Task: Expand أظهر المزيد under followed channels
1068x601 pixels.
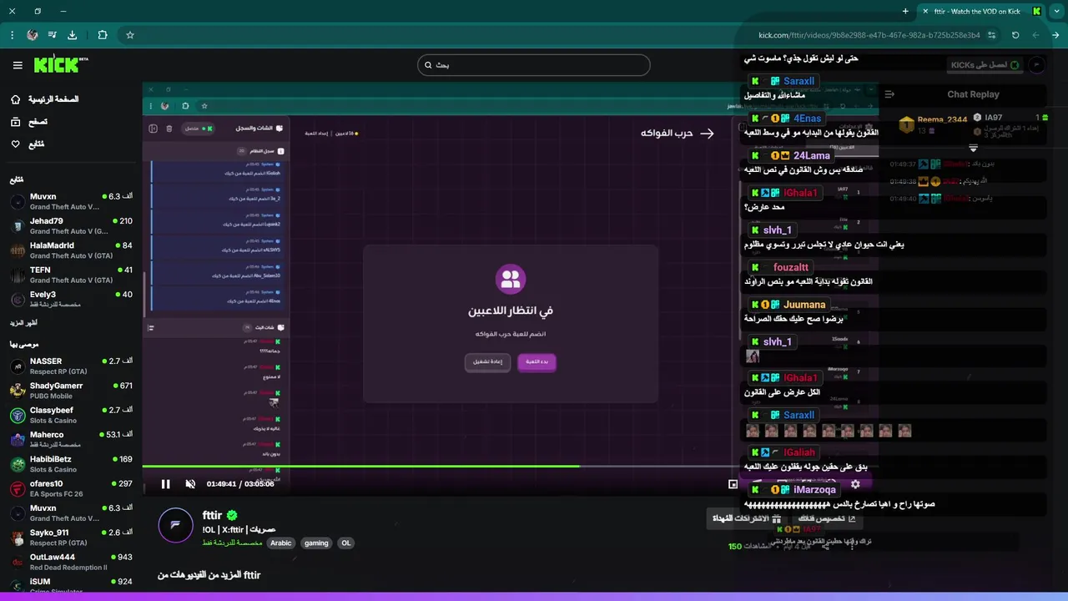Action: click(x=23, y=322)
